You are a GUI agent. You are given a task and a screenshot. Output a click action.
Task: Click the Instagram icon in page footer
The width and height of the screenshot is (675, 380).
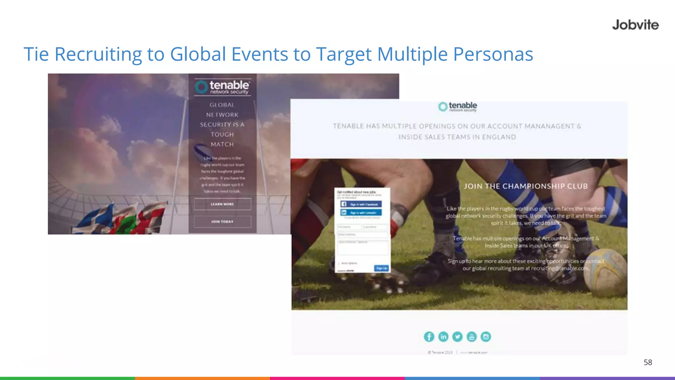tap(486, 337)
